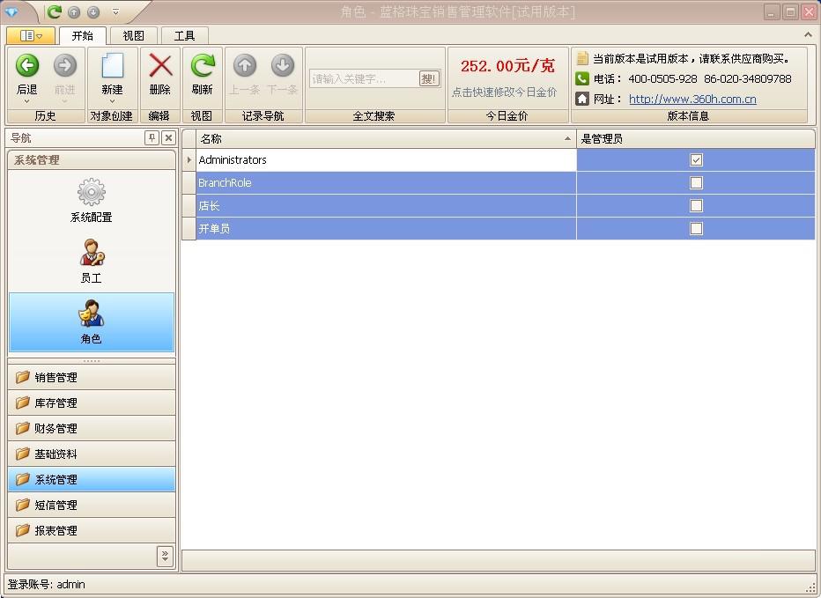
Task: Click the trial version notice icon
Action: [x=582, y=58]
